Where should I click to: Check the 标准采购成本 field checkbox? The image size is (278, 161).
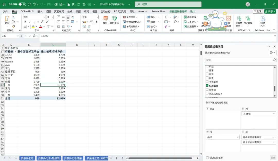207,94
